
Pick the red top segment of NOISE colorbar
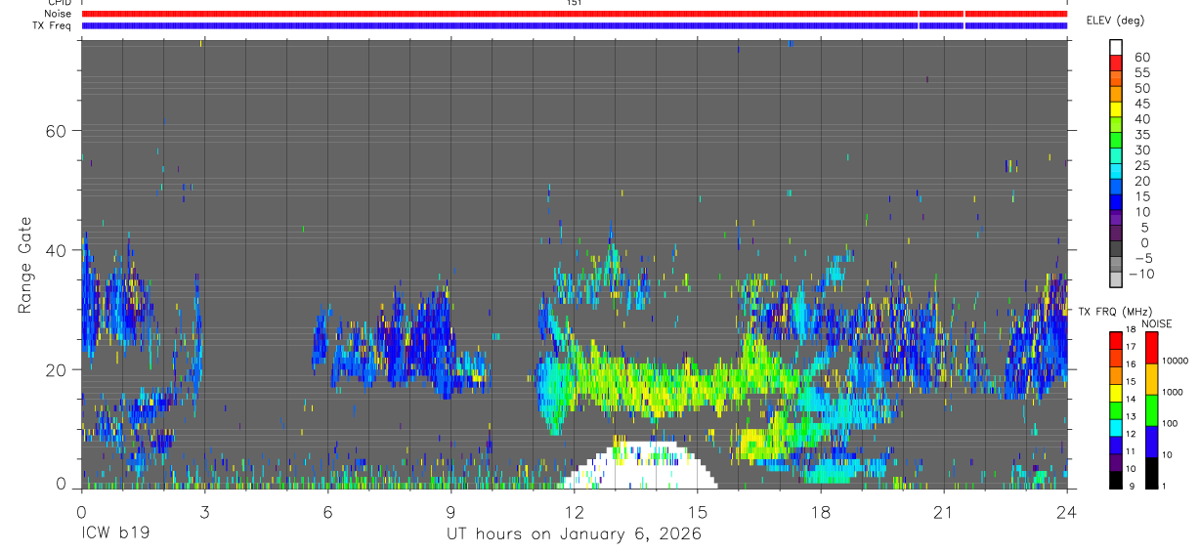[x=1151, y=348]
